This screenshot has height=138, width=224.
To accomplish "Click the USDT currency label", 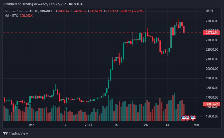I will point(209,11).
